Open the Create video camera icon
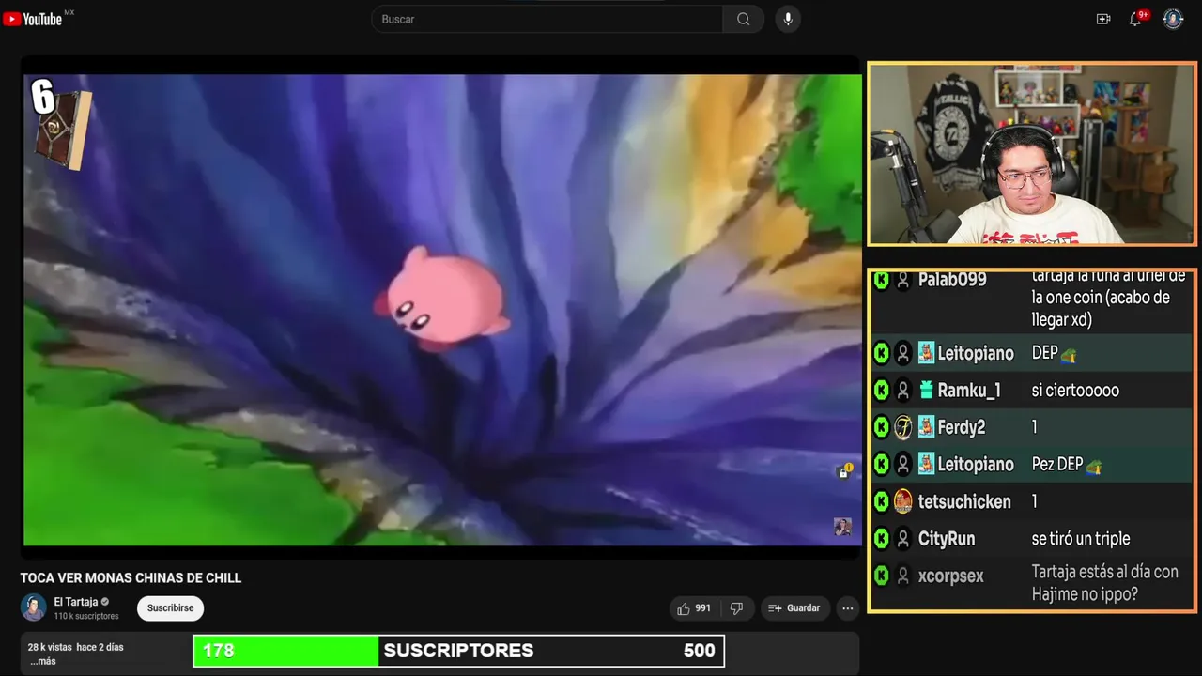Viewport: 1202px width, 676px height. (1103, 19)
